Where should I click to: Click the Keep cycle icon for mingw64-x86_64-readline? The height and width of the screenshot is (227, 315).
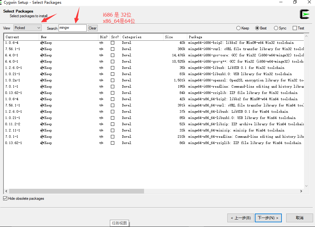42,137
